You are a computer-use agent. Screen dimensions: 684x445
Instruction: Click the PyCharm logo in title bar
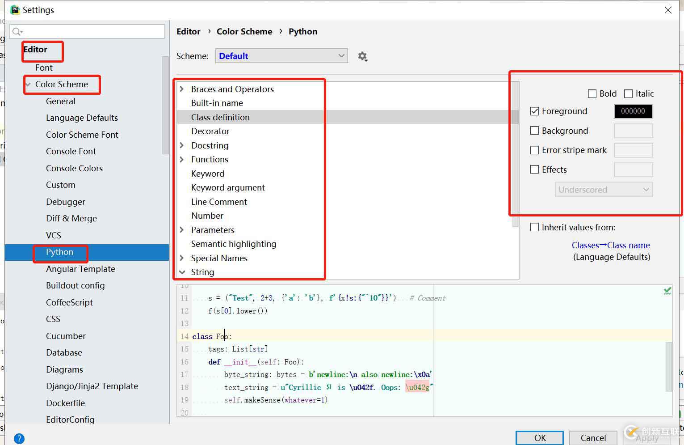15,10
